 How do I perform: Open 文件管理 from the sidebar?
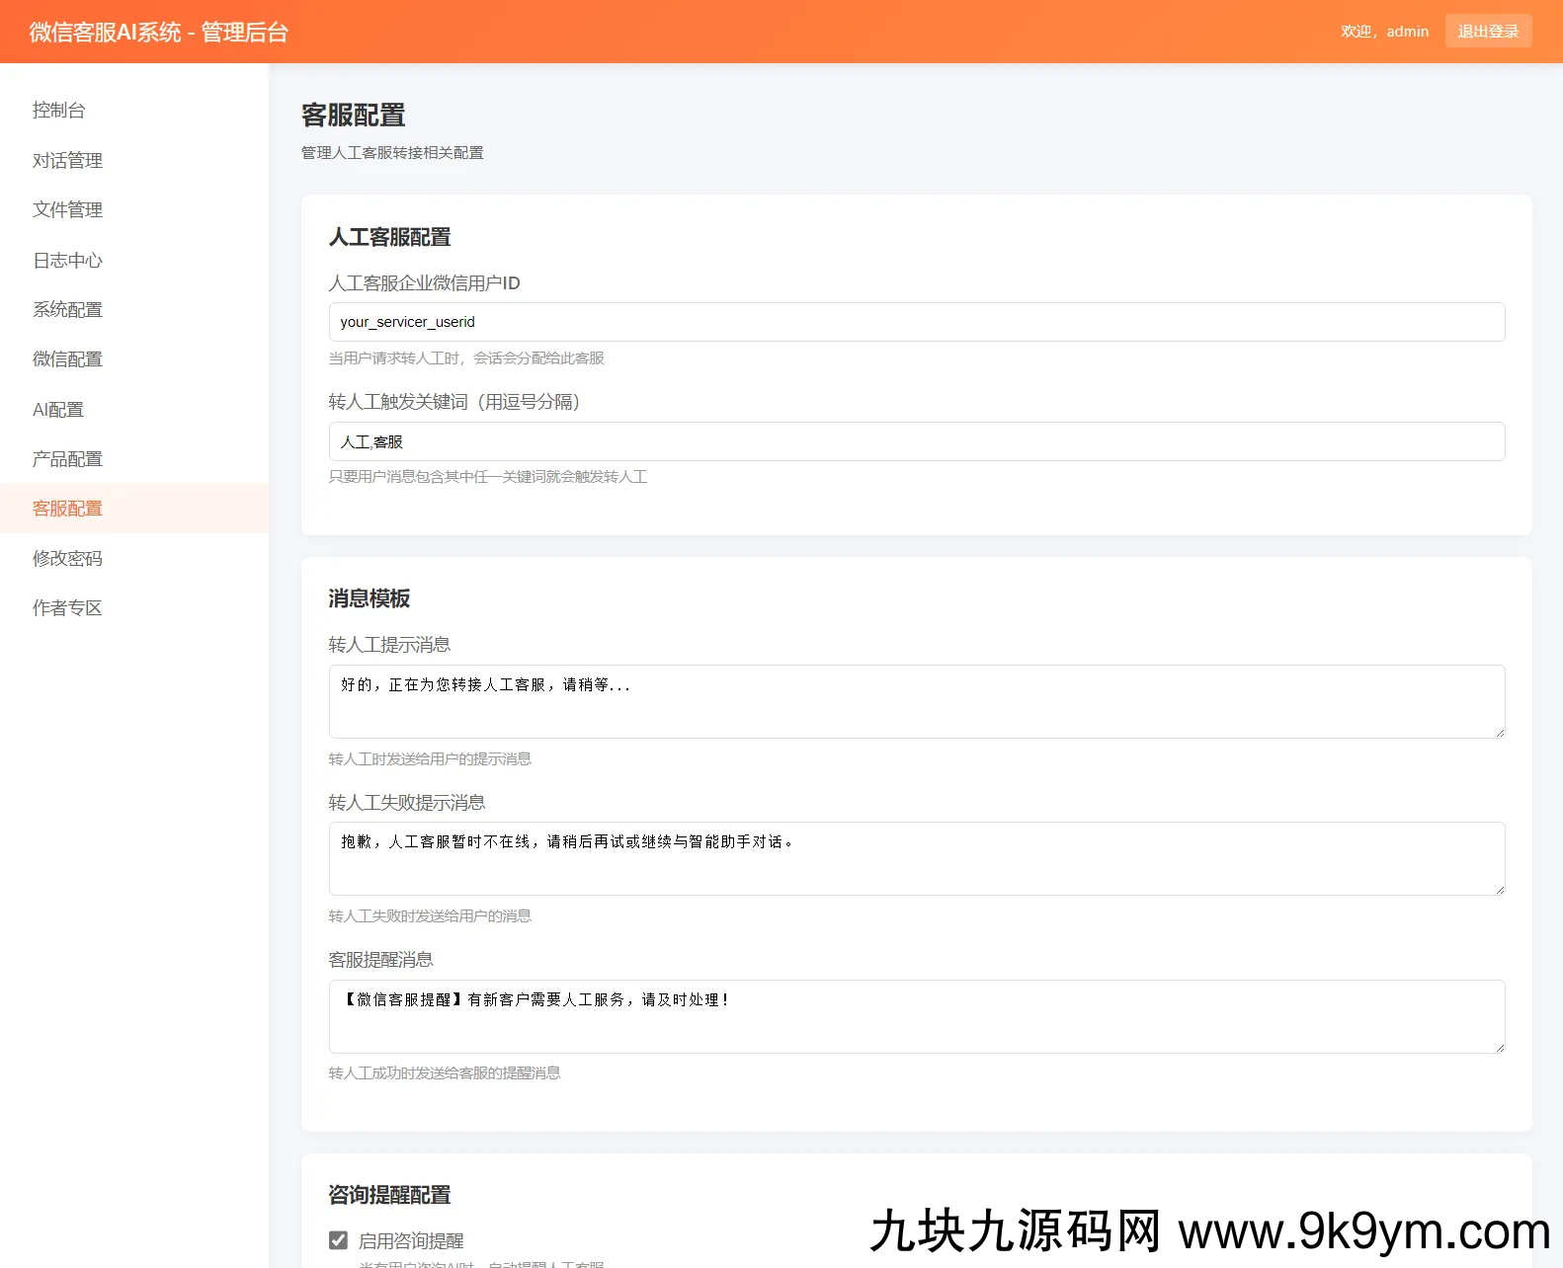point(67,209)
